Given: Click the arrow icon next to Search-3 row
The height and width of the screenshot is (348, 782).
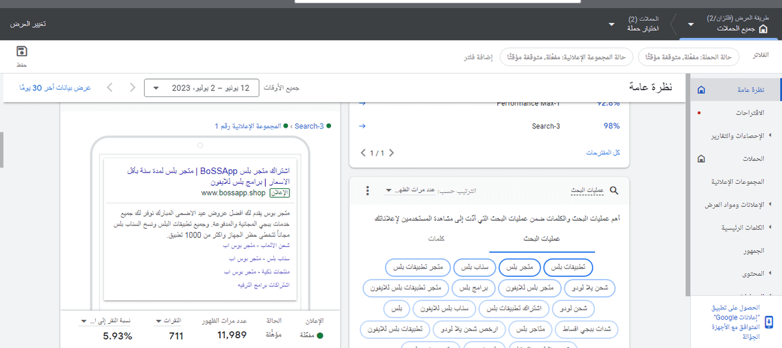Looking at the screenshot, I should pyautogui.click(x=362, y=126).
